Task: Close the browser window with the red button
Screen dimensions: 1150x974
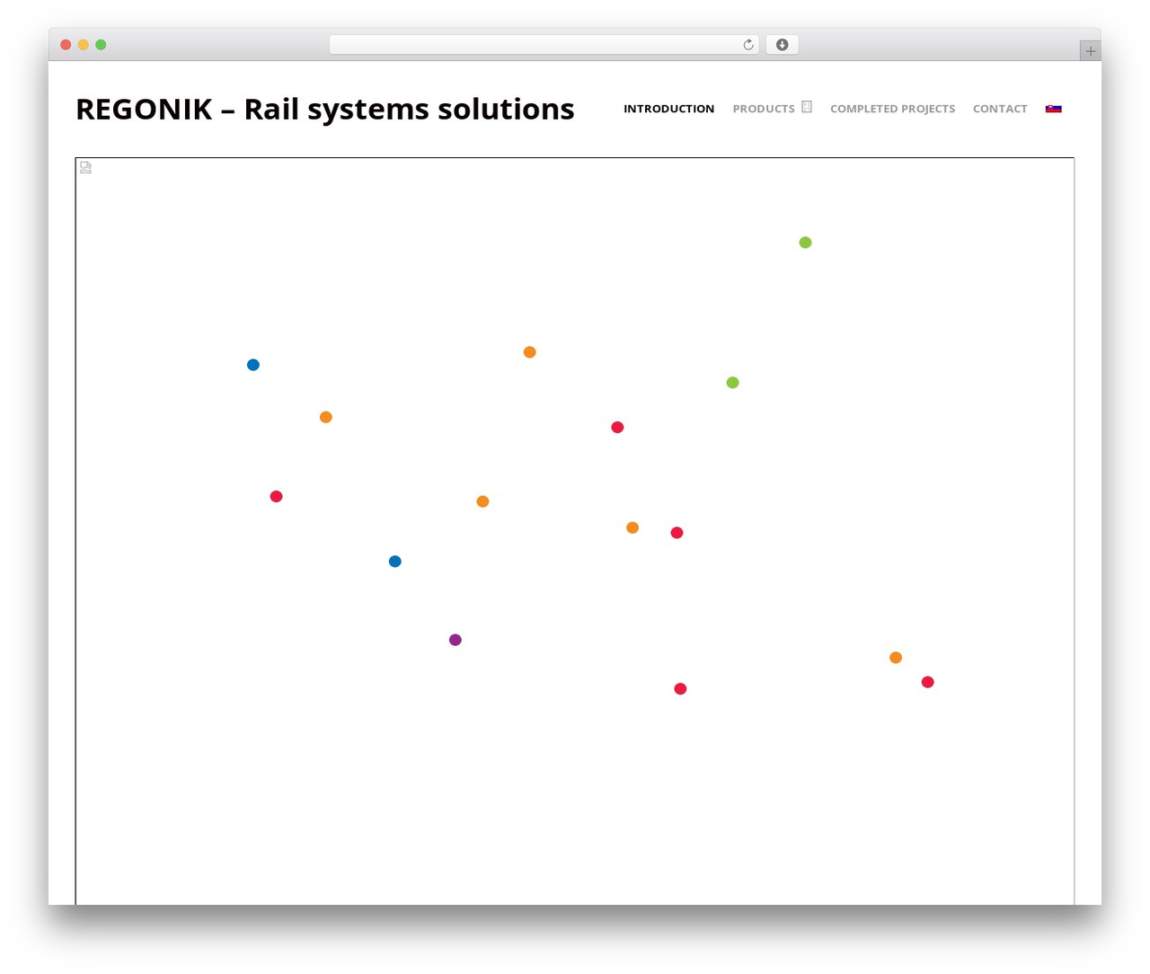Action: (x=66, y=45)
